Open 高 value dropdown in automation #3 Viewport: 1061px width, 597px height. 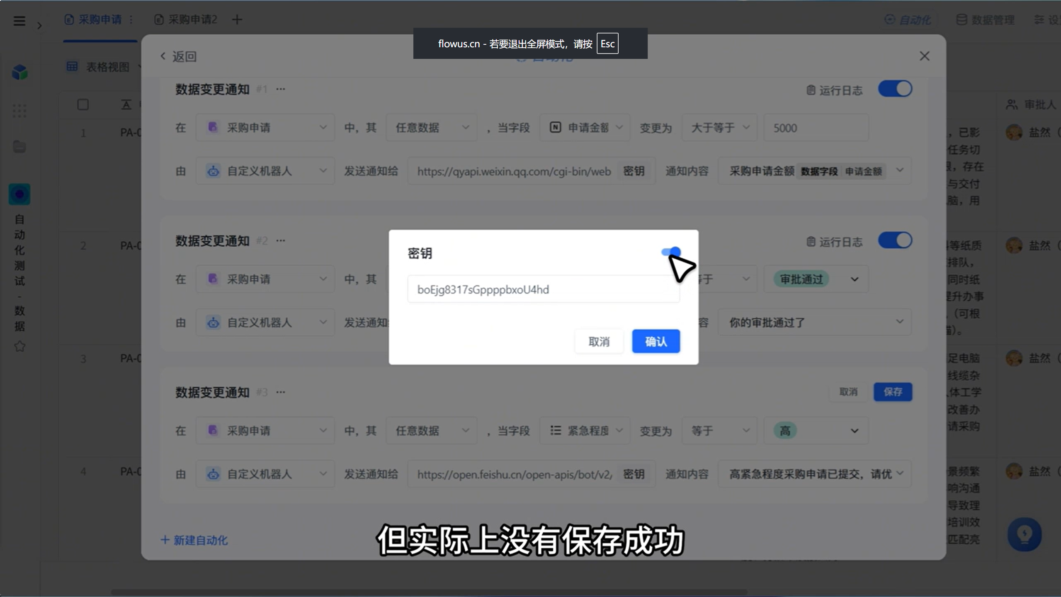click(x=816, y=431)
